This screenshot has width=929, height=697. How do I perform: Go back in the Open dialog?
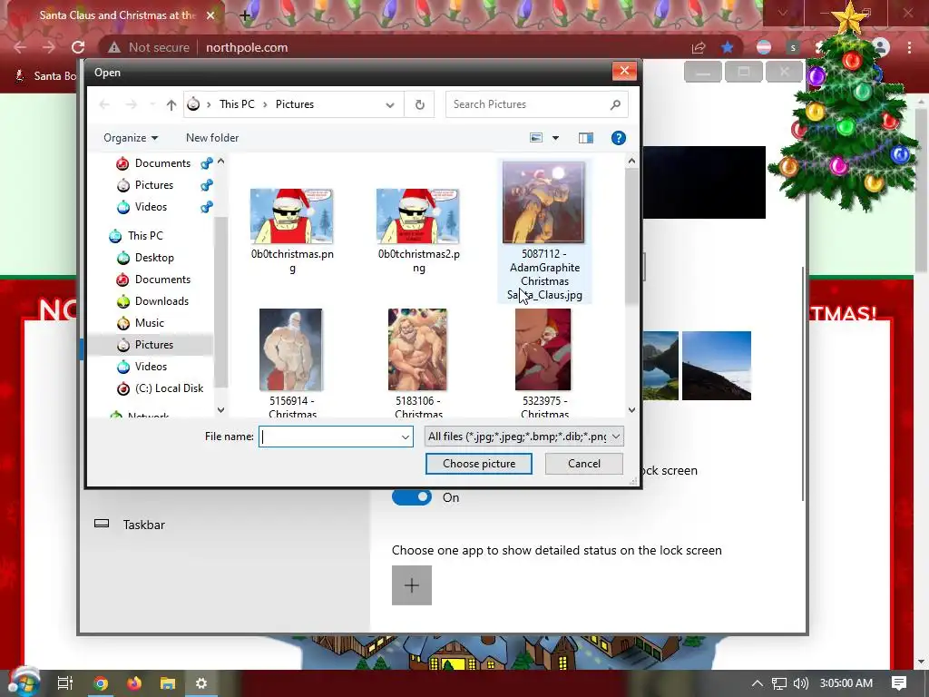pyautogui.click(x=104, y=105)
